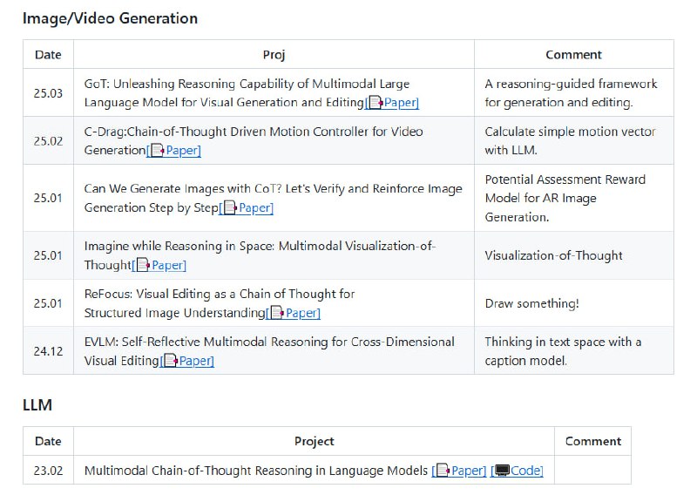
Task: Click the computer icon beside Code
Action: click(502, 471)
